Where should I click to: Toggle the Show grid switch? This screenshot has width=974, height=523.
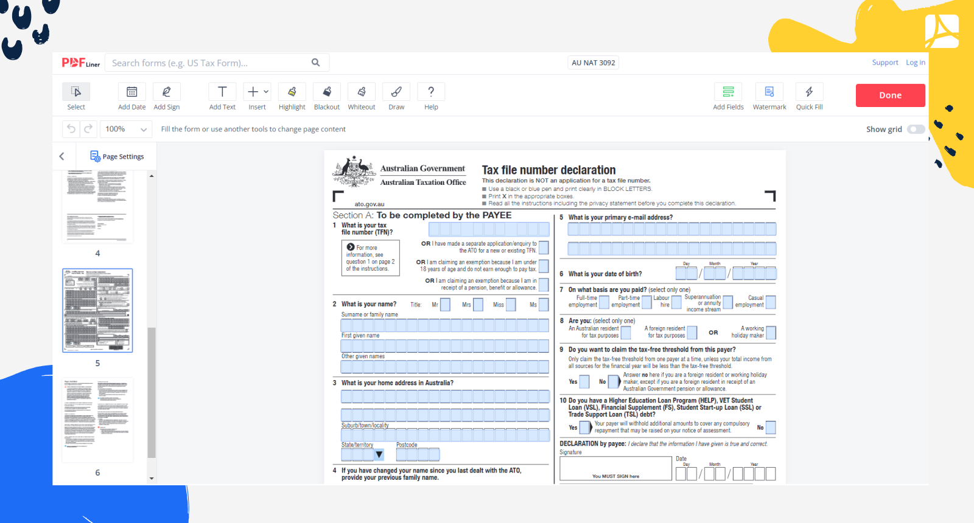coord(916,129)
